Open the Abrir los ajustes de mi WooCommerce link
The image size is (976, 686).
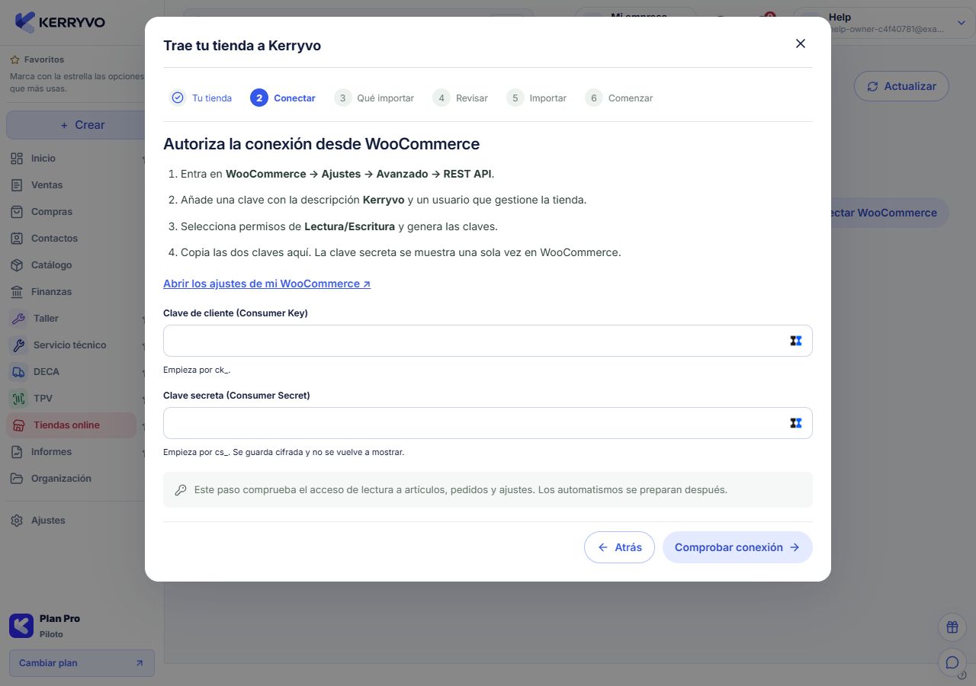tap(267, 284)
